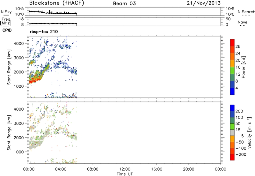Click the "20" power colorbar label
The image size is (255, 176).
(x=238, y=60)
